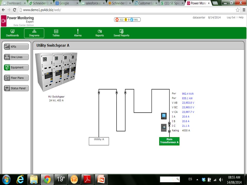This screenshot has height=185, width=247.
Task: Click the yellow warning alarm icon
Action: [126, 20]
